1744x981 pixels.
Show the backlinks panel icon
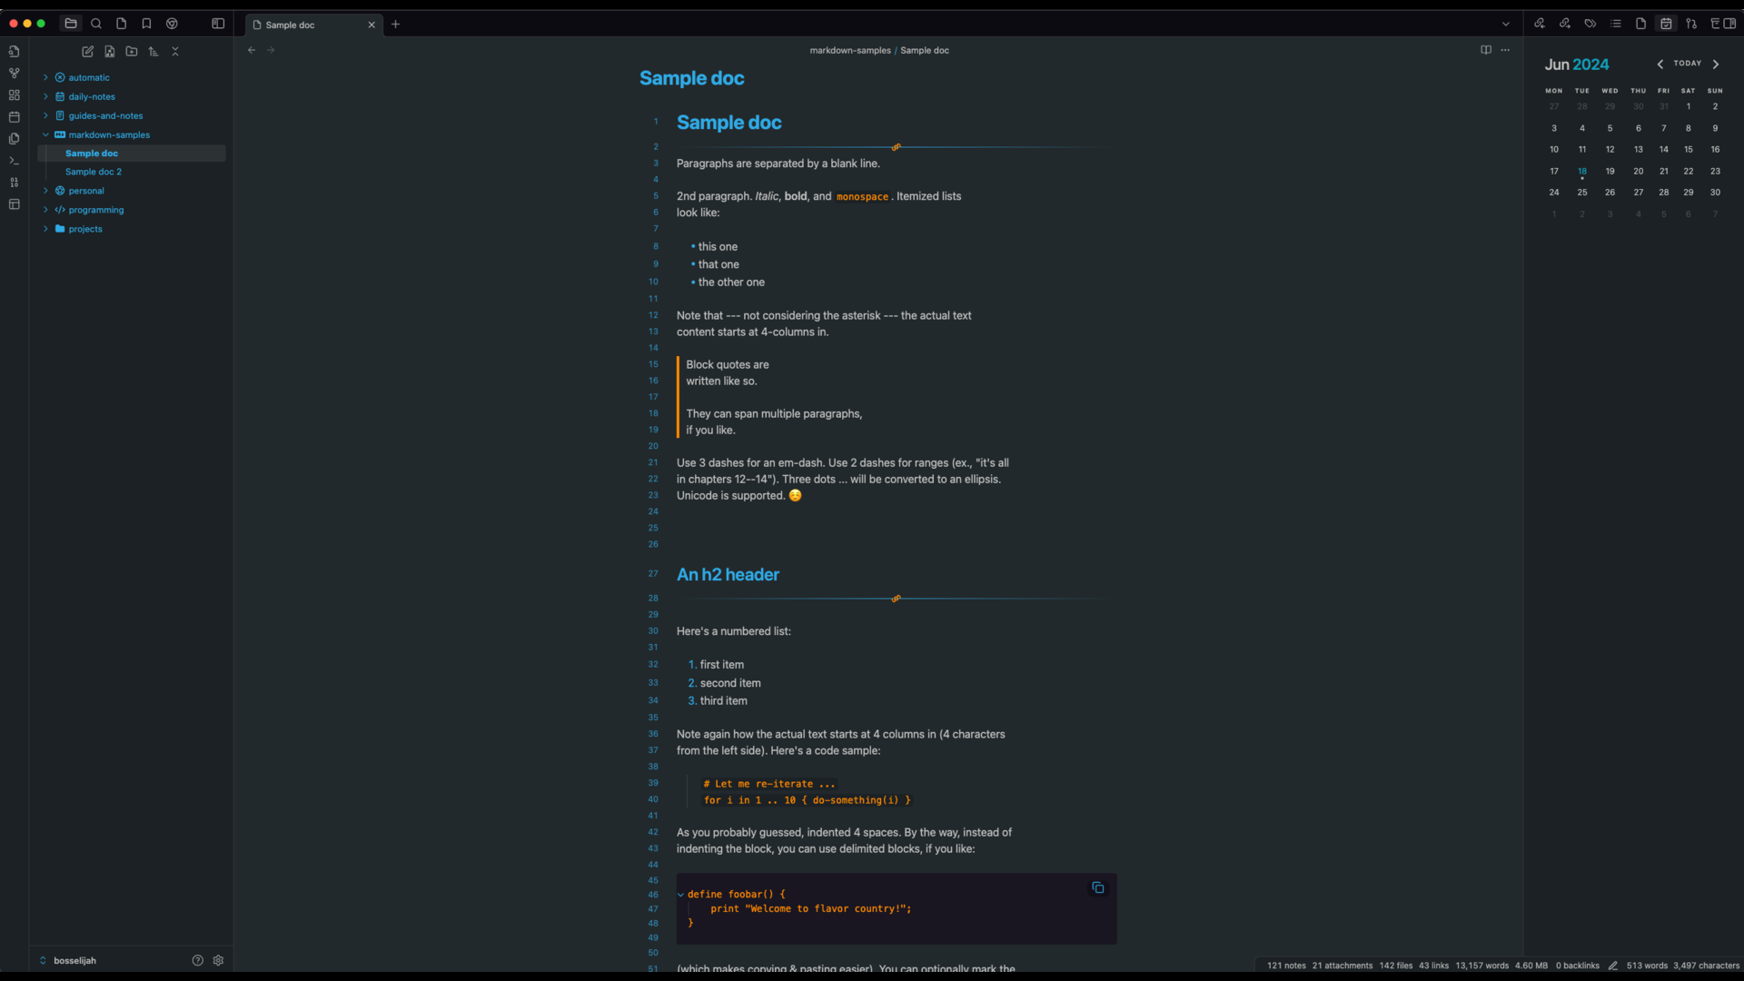tap(1540, 24)
